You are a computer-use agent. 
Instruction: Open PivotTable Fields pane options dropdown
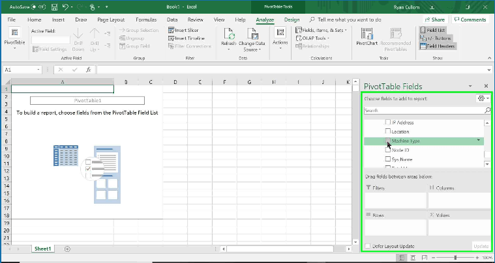click(x=470, y=86)
